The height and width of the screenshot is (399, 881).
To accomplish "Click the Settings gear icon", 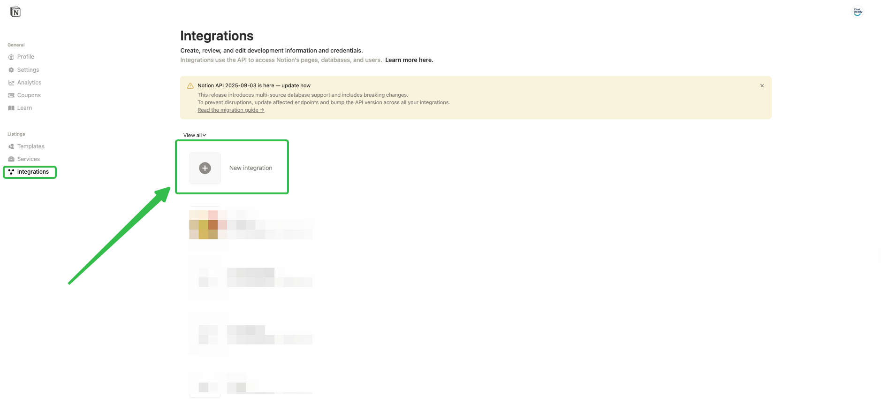I will pos(11,70).
